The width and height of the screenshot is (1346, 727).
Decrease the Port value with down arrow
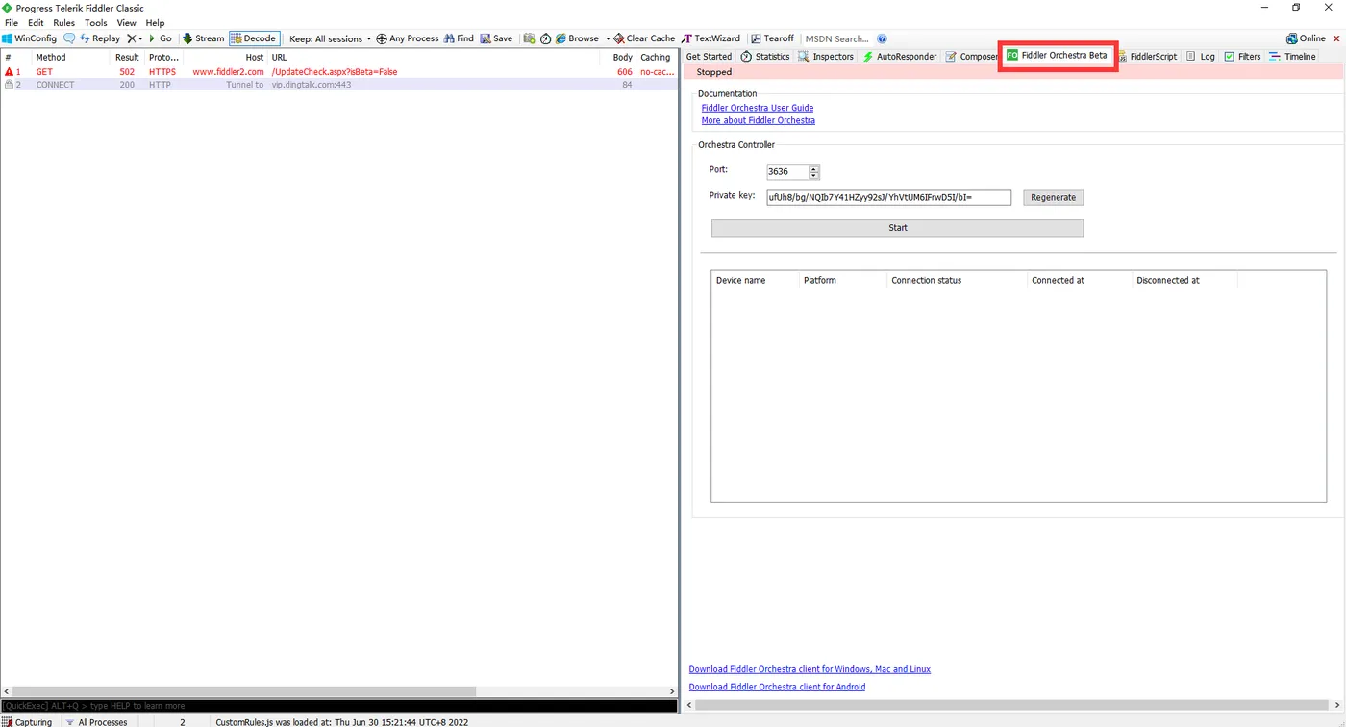(x=814, y=176)
